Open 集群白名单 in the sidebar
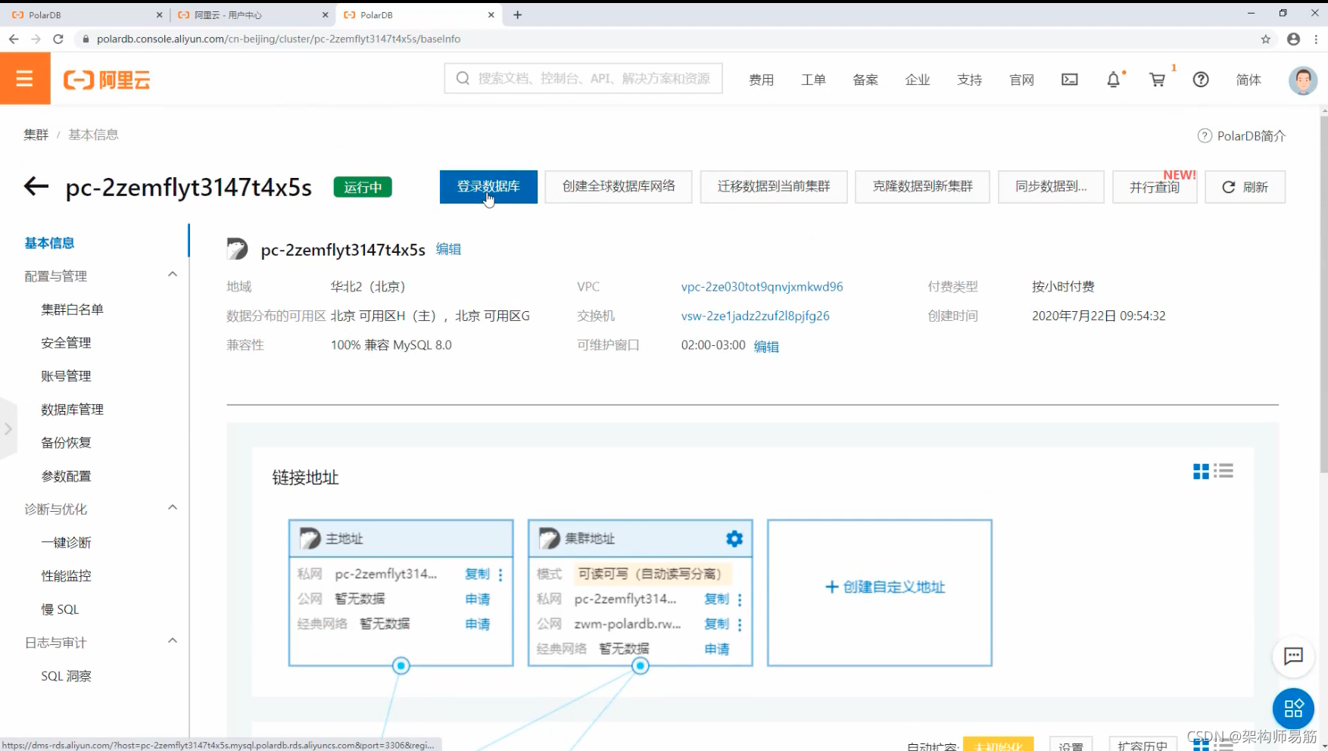The width and height of the screenshot is (1328, 751). (x=72, y=309)
